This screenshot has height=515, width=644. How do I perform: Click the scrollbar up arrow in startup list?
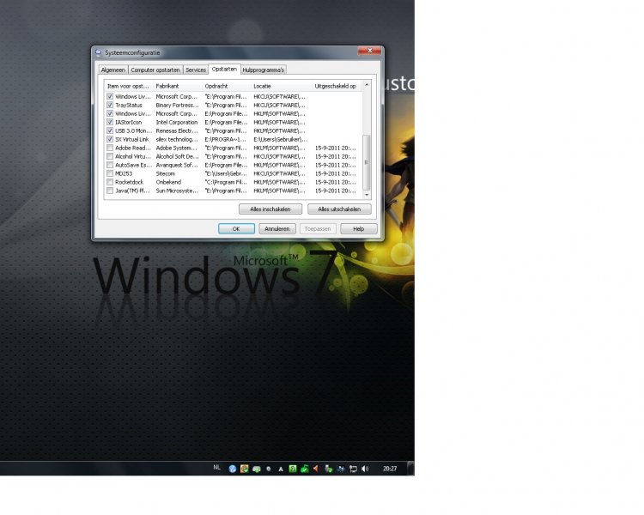coord(367,85)
